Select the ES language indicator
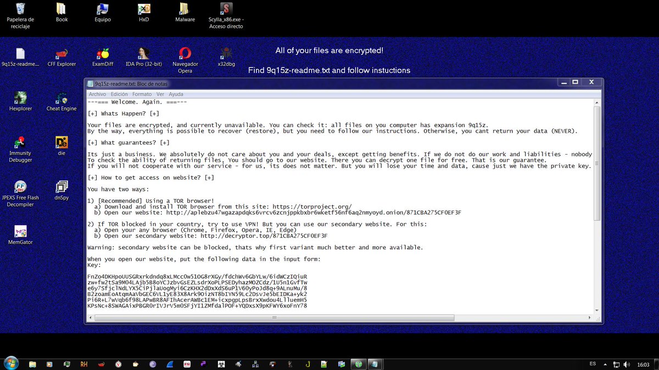 click(x=593, y=363)
